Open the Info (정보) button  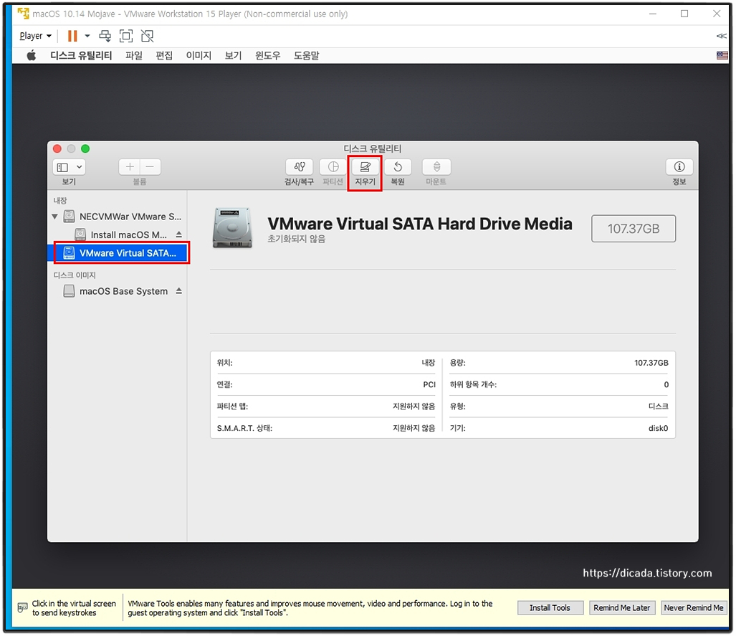pyautogui.click(x=679, y=167)
